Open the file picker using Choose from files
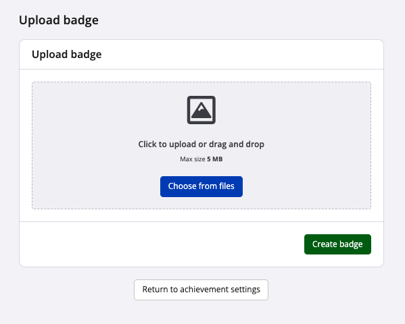This screenshot has width=405, height=324. 201,186
